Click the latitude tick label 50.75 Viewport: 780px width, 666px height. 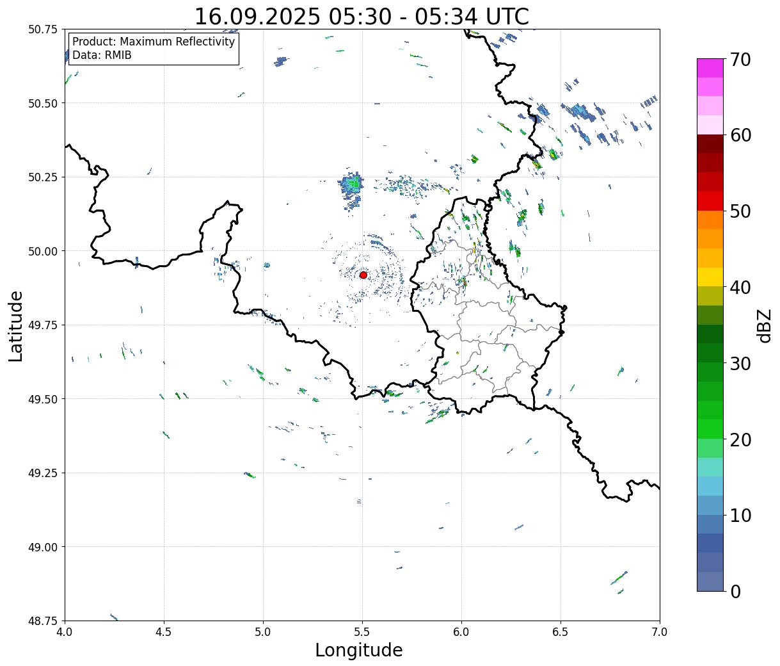[43, 29]
